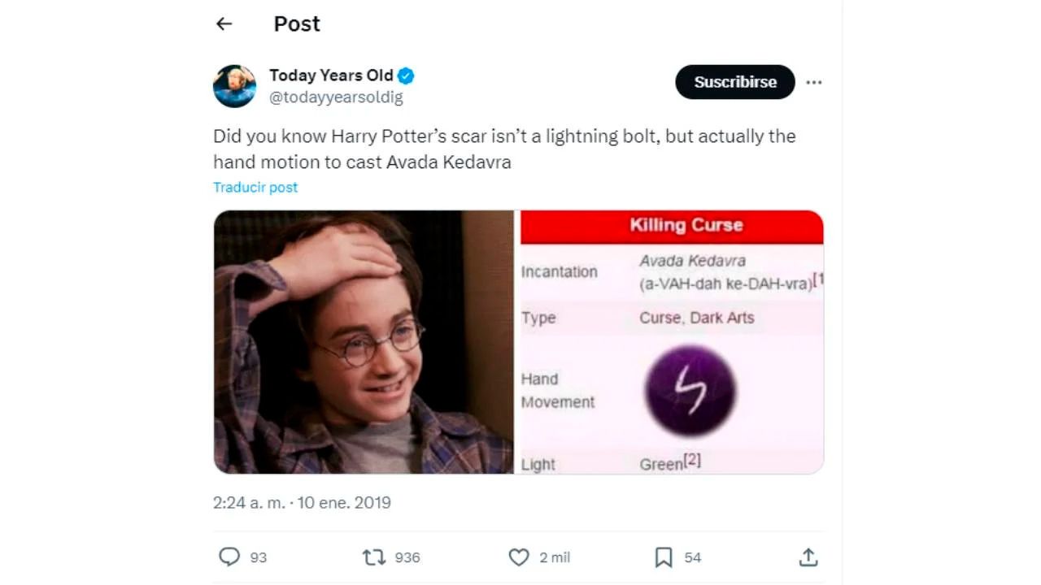The image size is (1041, 585).
Task: Like the post with heart icon
Action: coord(518,557)
